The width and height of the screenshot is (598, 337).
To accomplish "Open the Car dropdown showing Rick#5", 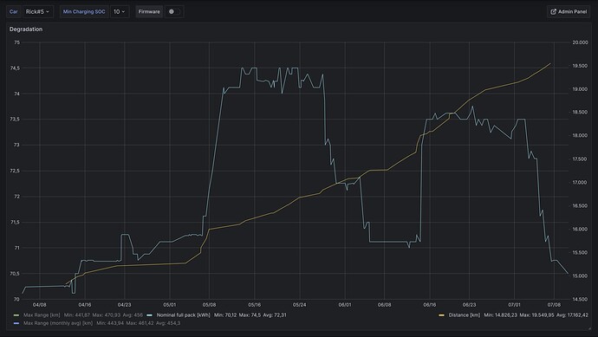I will [38, 12].
